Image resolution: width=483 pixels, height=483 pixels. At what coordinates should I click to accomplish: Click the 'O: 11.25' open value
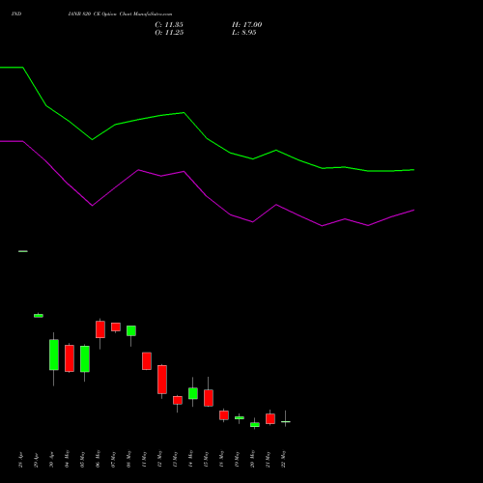point(169,33)
